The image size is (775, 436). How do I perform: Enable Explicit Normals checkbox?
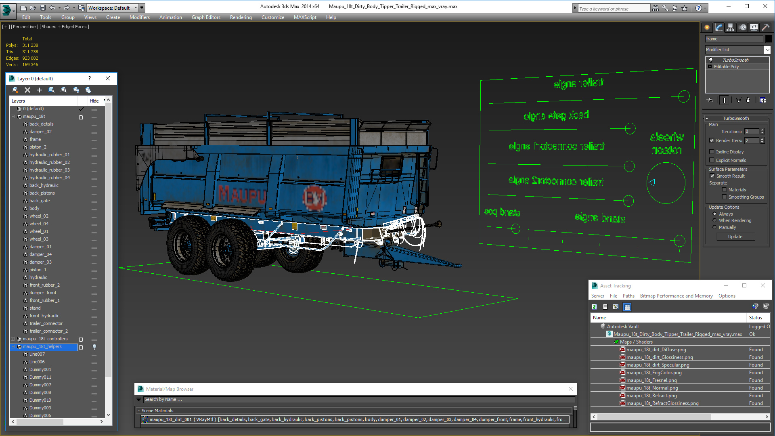coord(712,160)
